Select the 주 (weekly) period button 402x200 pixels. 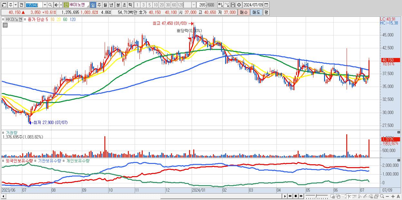point(99,5)
